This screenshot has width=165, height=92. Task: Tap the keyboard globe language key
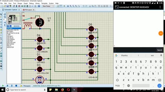(128, 86)
